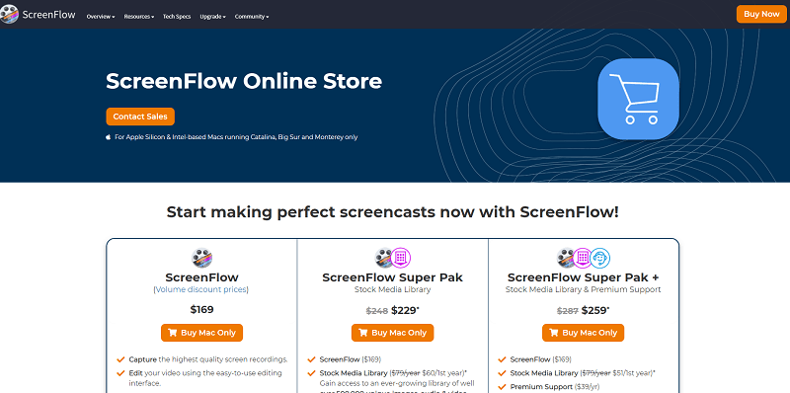The height and width of the screenshot is (393, 790).
Task: Open the Volume discount prices link
Action: click(201, 289)
